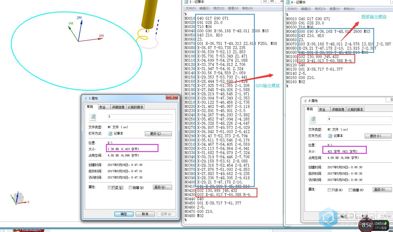Click 高级 button in 4 属性 dialog

point(382,189)
